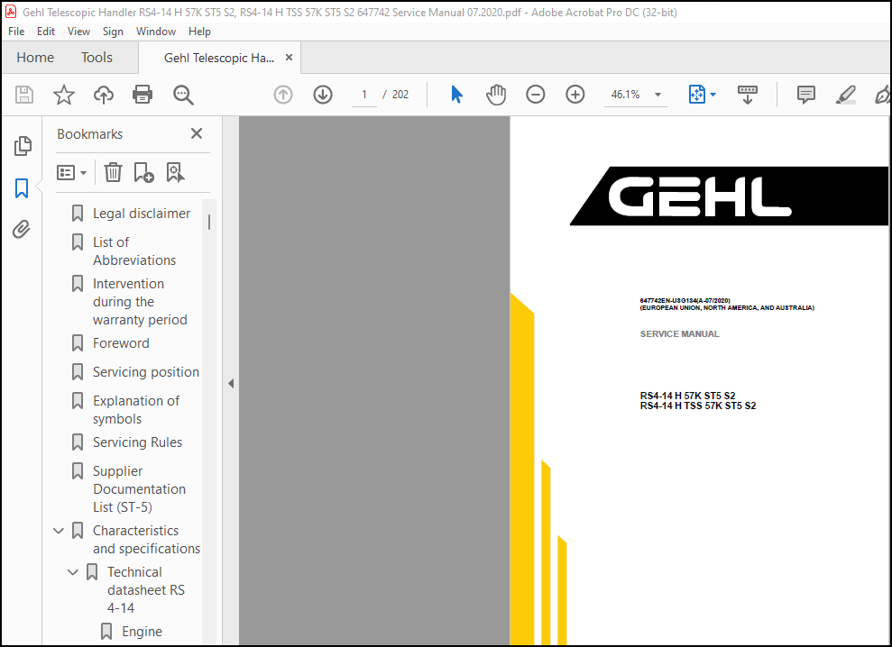This screenshot has width=892, height=647.
Task: Click the GEHL logo on cover page
Action: pyautogui.click(x=729, y=196)
